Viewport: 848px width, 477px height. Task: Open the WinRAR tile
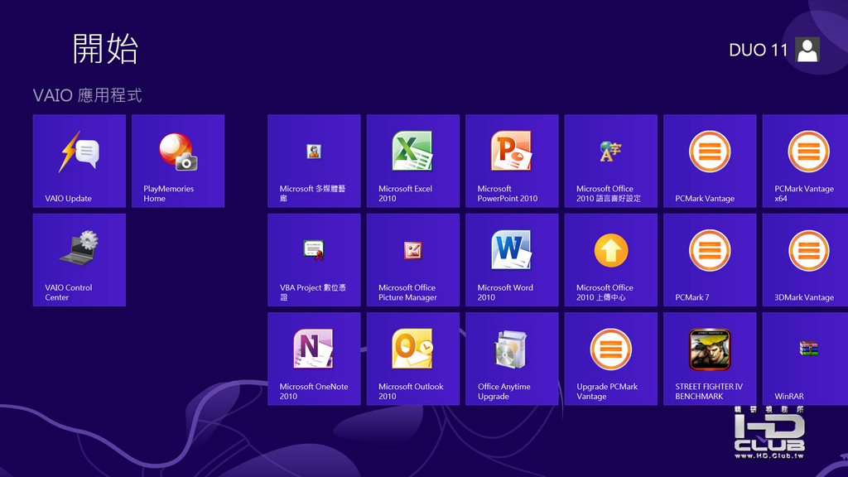click(x=805, y=359)
